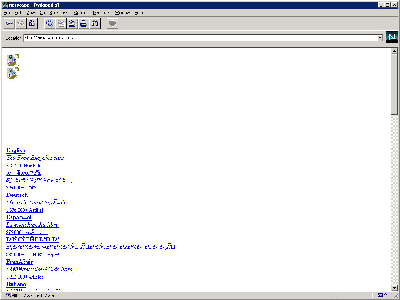Follow the English link

point(16,150)
